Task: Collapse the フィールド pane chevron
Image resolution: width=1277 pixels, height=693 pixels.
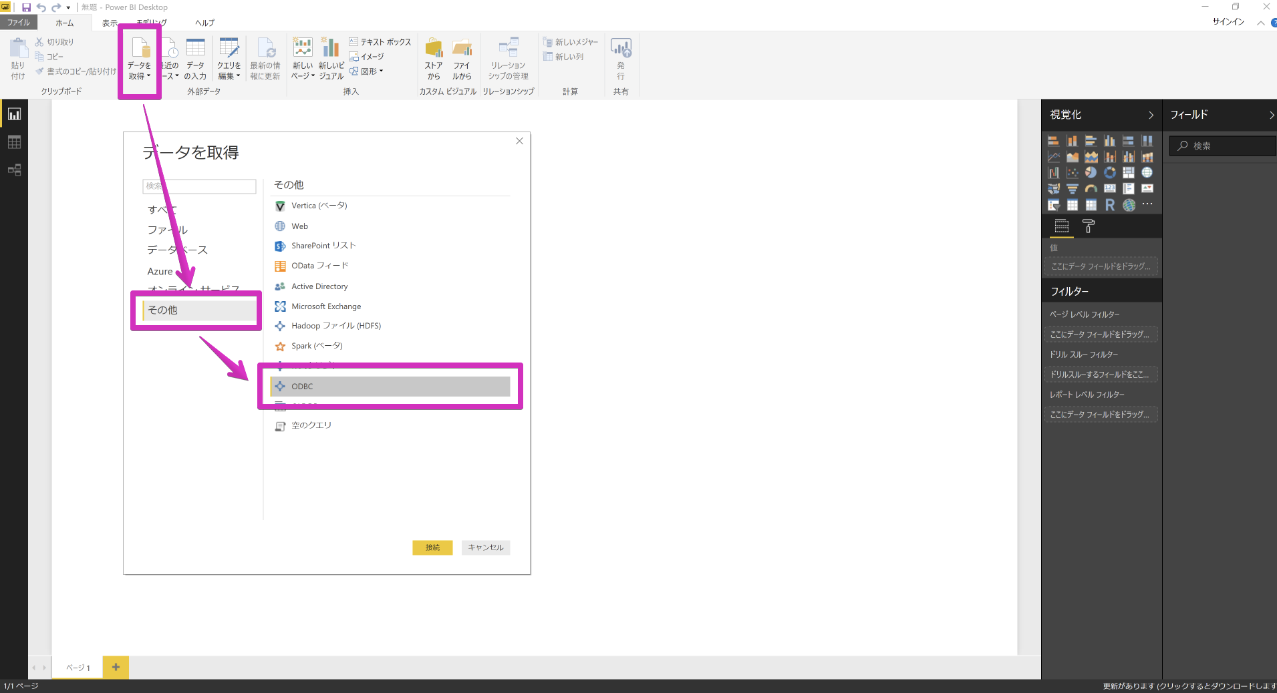Action: [x=1272, y=115]
